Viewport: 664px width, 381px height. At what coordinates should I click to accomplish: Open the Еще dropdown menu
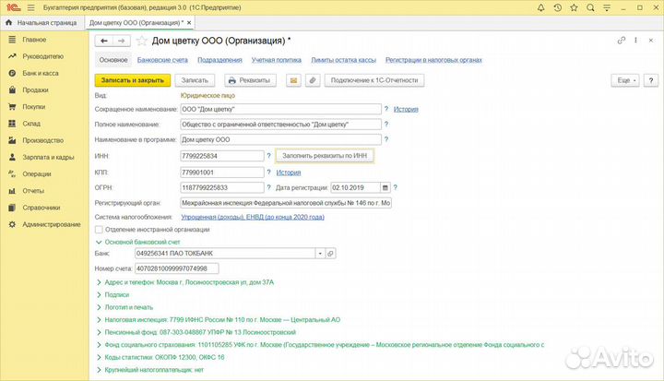coord(626,80)
